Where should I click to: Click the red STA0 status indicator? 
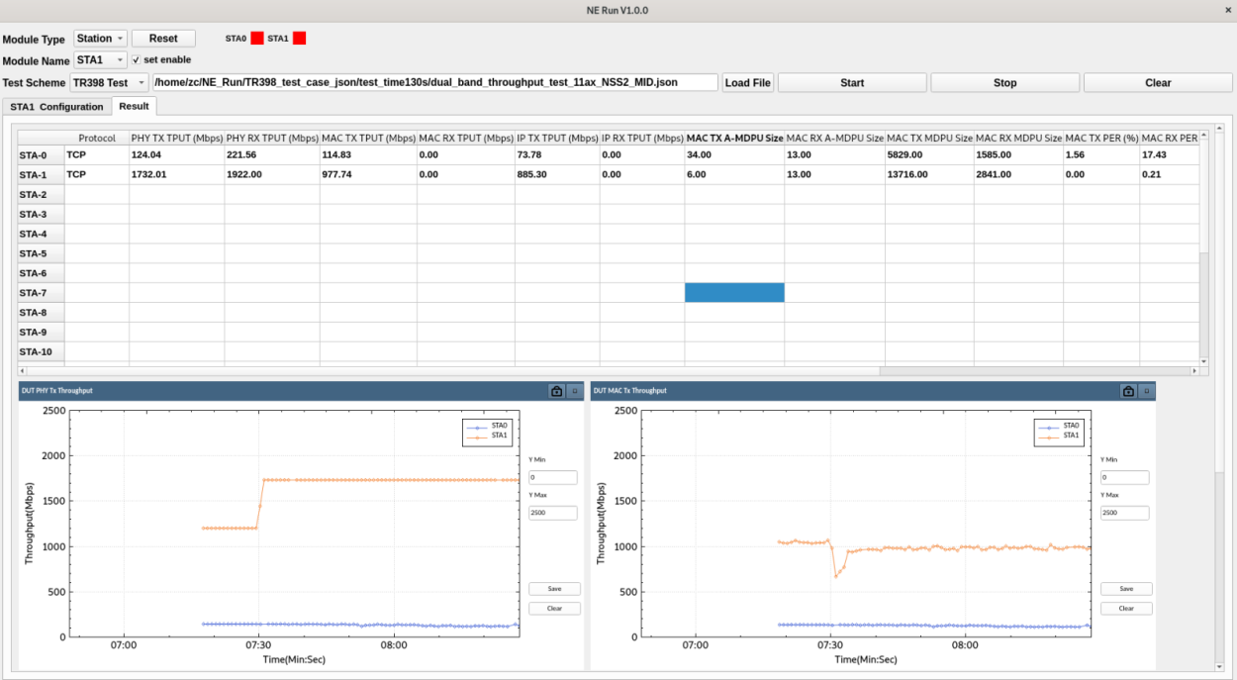pyautogui.click(x=257, y=39)
